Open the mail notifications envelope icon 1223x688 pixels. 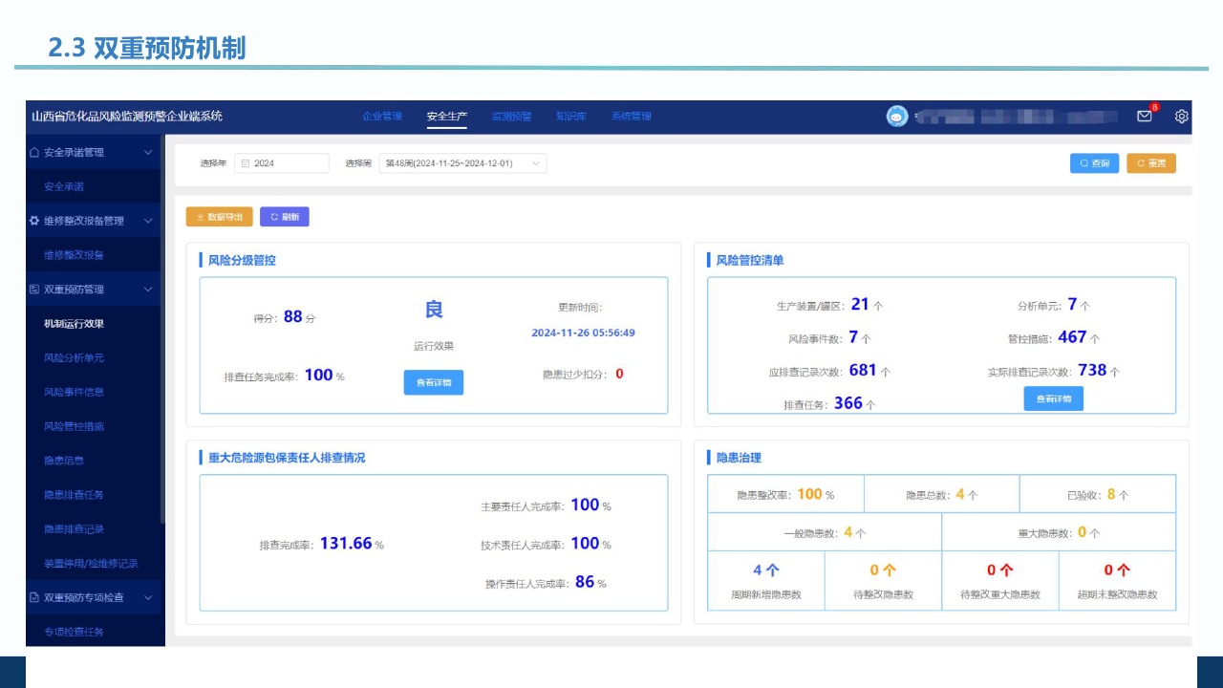[1145, 117]
